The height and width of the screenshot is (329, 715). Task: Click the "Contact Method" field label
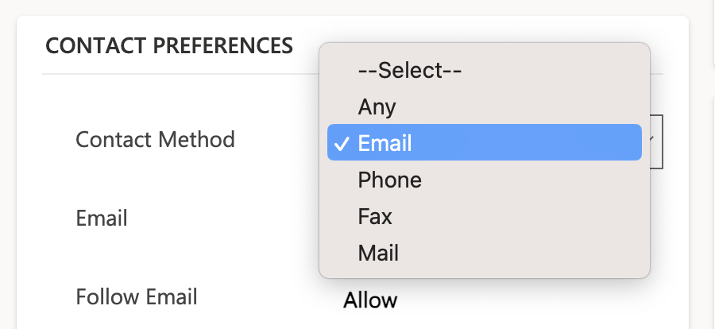point(155,140)
